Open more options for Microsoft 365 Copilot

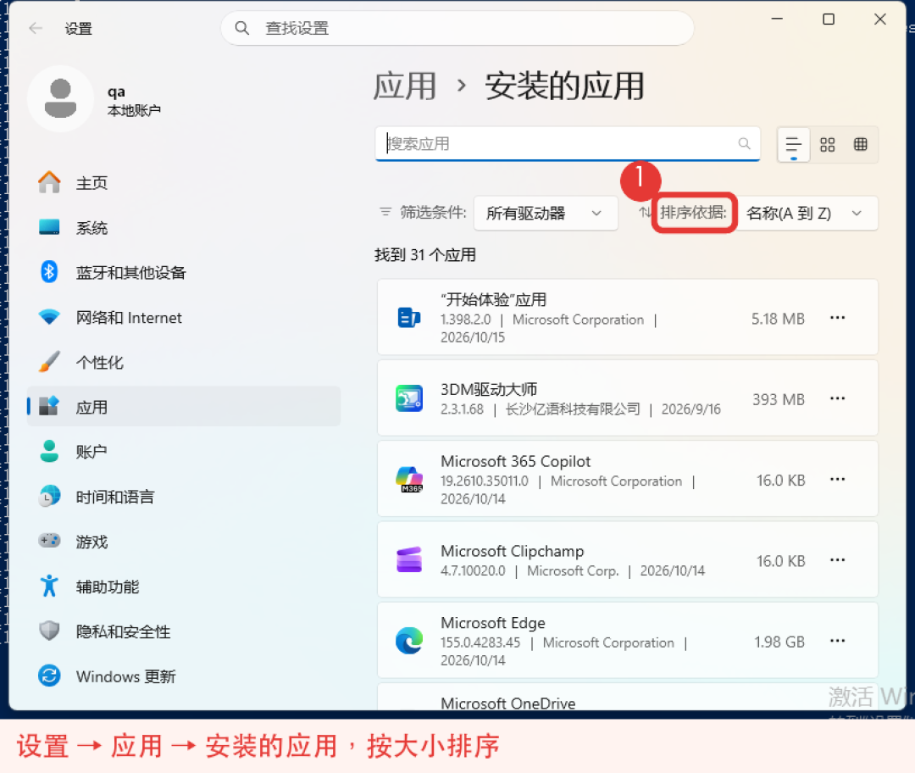837,480
